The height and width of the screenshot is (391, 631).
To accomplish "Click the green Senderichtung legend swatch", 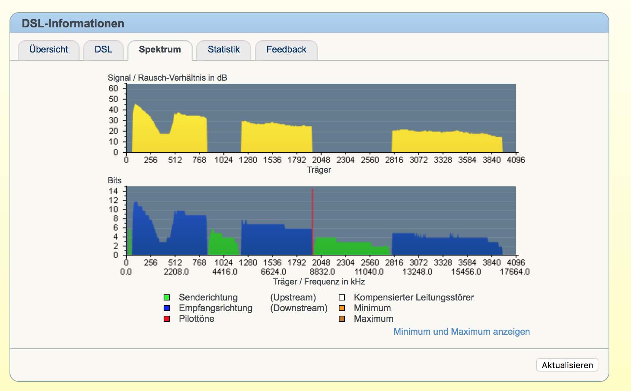I will pyautogui.click(x=167, y=297).
